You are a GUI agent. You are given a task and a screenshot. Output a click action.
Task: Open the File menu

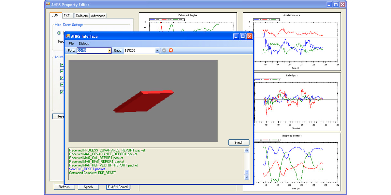pos(71,43)
